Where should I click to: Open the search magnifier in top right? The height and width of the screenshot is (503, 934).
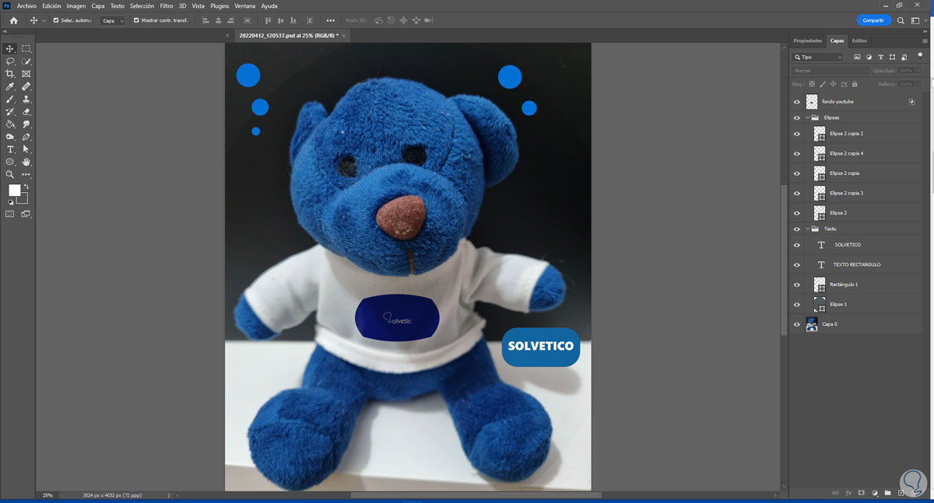[901, 20]
